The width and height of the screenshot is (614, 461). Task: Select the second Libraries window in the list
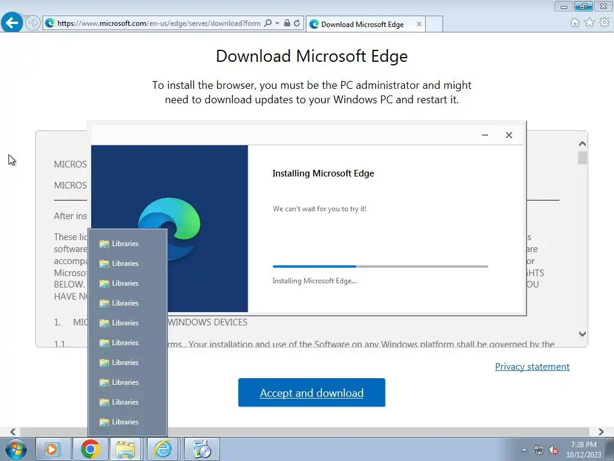coord(128,264)
